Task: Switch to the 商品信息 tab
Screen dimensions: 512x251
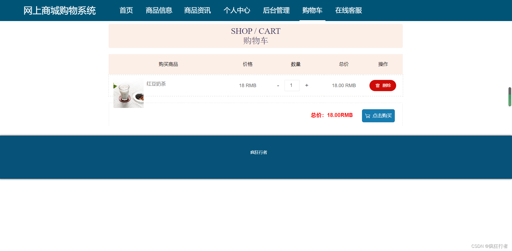Action: pos(159,10)
